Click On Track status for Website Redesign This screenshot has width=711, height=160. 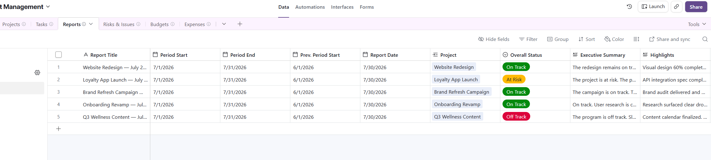[516, 67]
